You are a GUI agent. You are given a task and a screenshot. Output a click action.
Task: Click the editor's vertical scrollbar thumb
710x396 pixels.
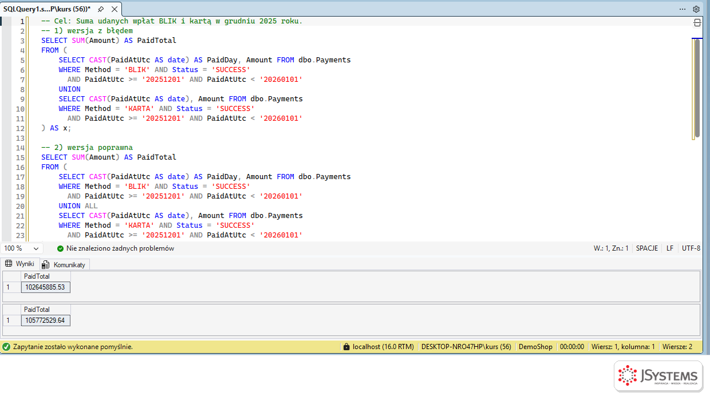pyautogui.click(x=697, y=88)
